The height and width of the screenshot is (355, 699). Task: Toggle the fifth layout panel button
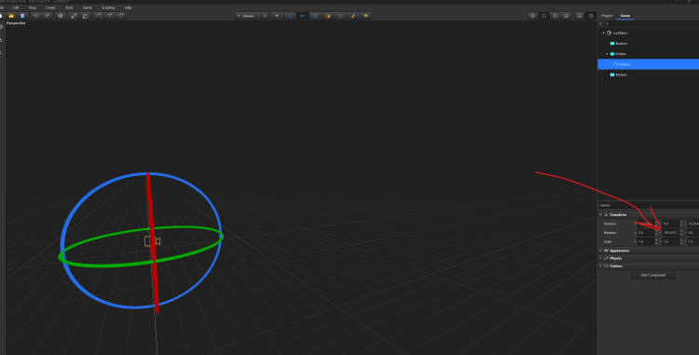580,16
